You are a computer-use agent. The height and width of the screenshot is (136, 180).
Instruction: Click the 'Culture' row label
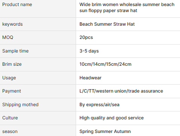click(10, 118)
